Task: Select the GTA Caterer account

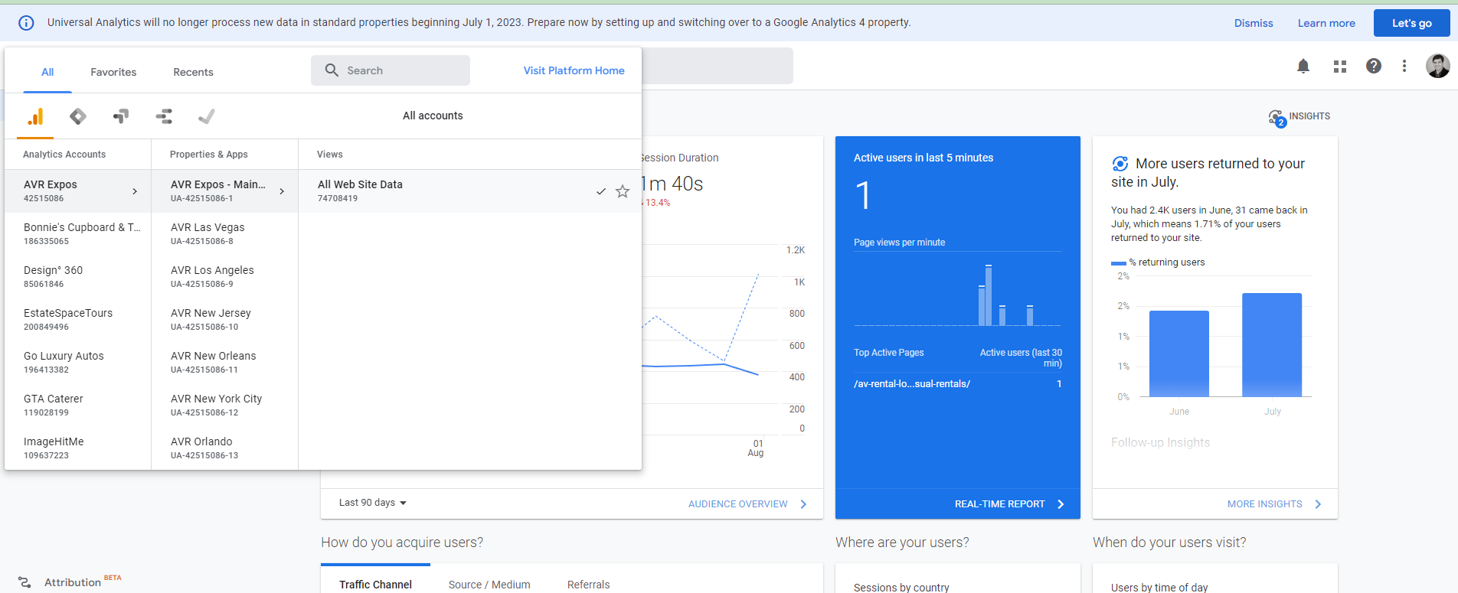Action: tap(78, 406)
